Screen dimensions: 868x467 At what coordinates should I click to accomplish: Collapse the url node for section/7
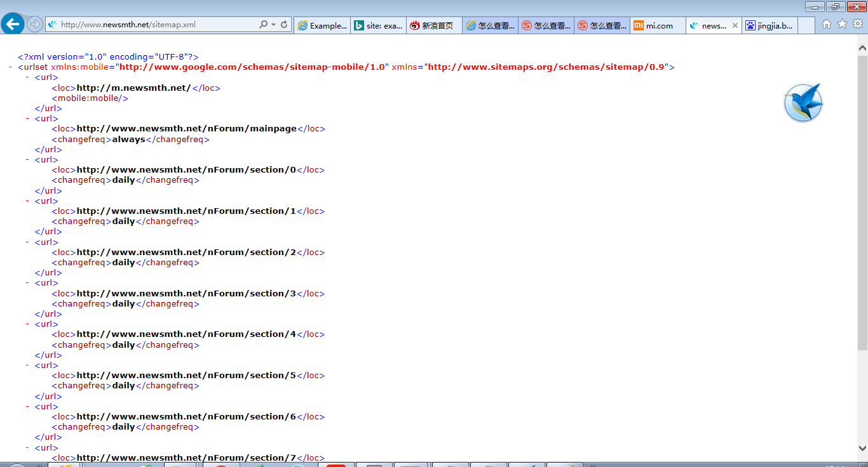tap(27, 447)
